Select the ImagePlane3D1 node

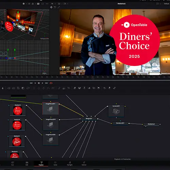51,108
